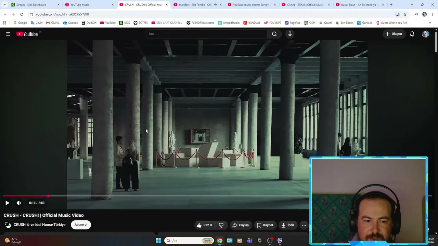
Task: Open the Outlook bookmark
Action: click(x=70, y=23)
